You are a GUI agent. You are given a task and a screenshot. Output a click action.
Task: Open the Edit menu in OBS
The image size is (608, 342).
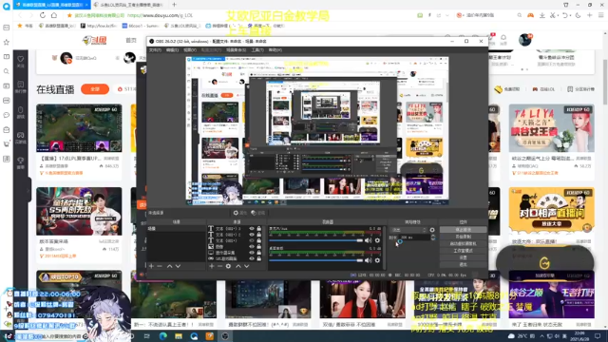172,50
